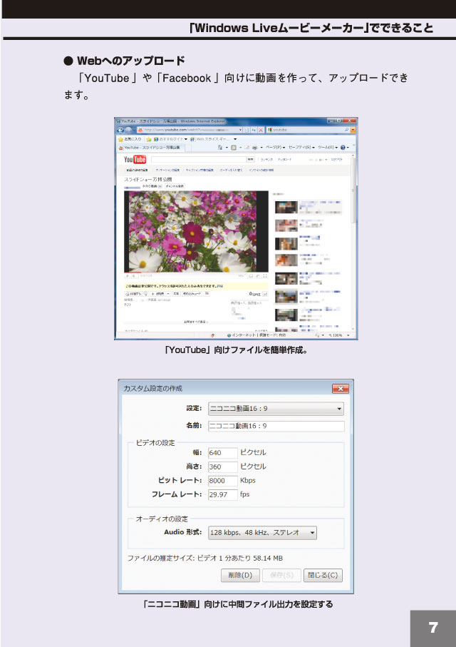Open the Audio 形式 dropdown
The height and width of the screenshot is (647, 456).
(262, 533)
